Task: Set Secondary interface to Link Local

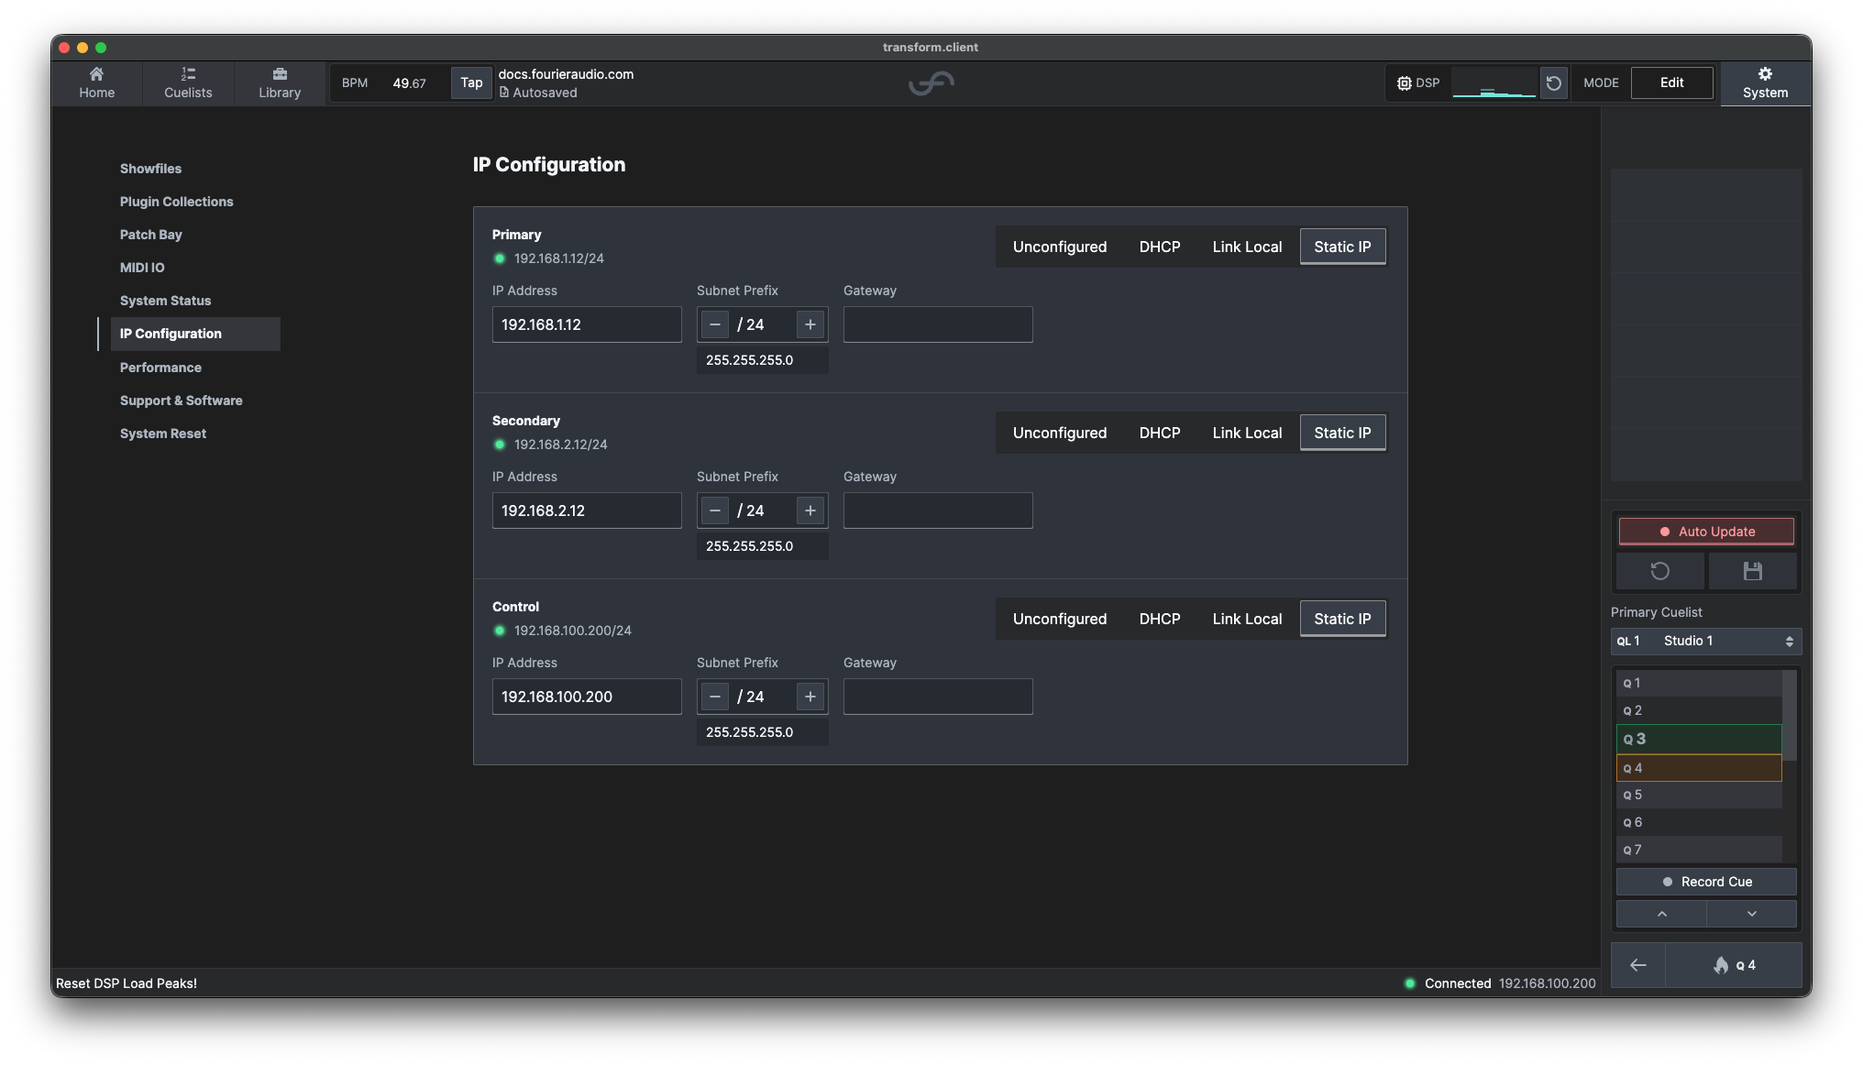Action: [x=1247, y=433]
